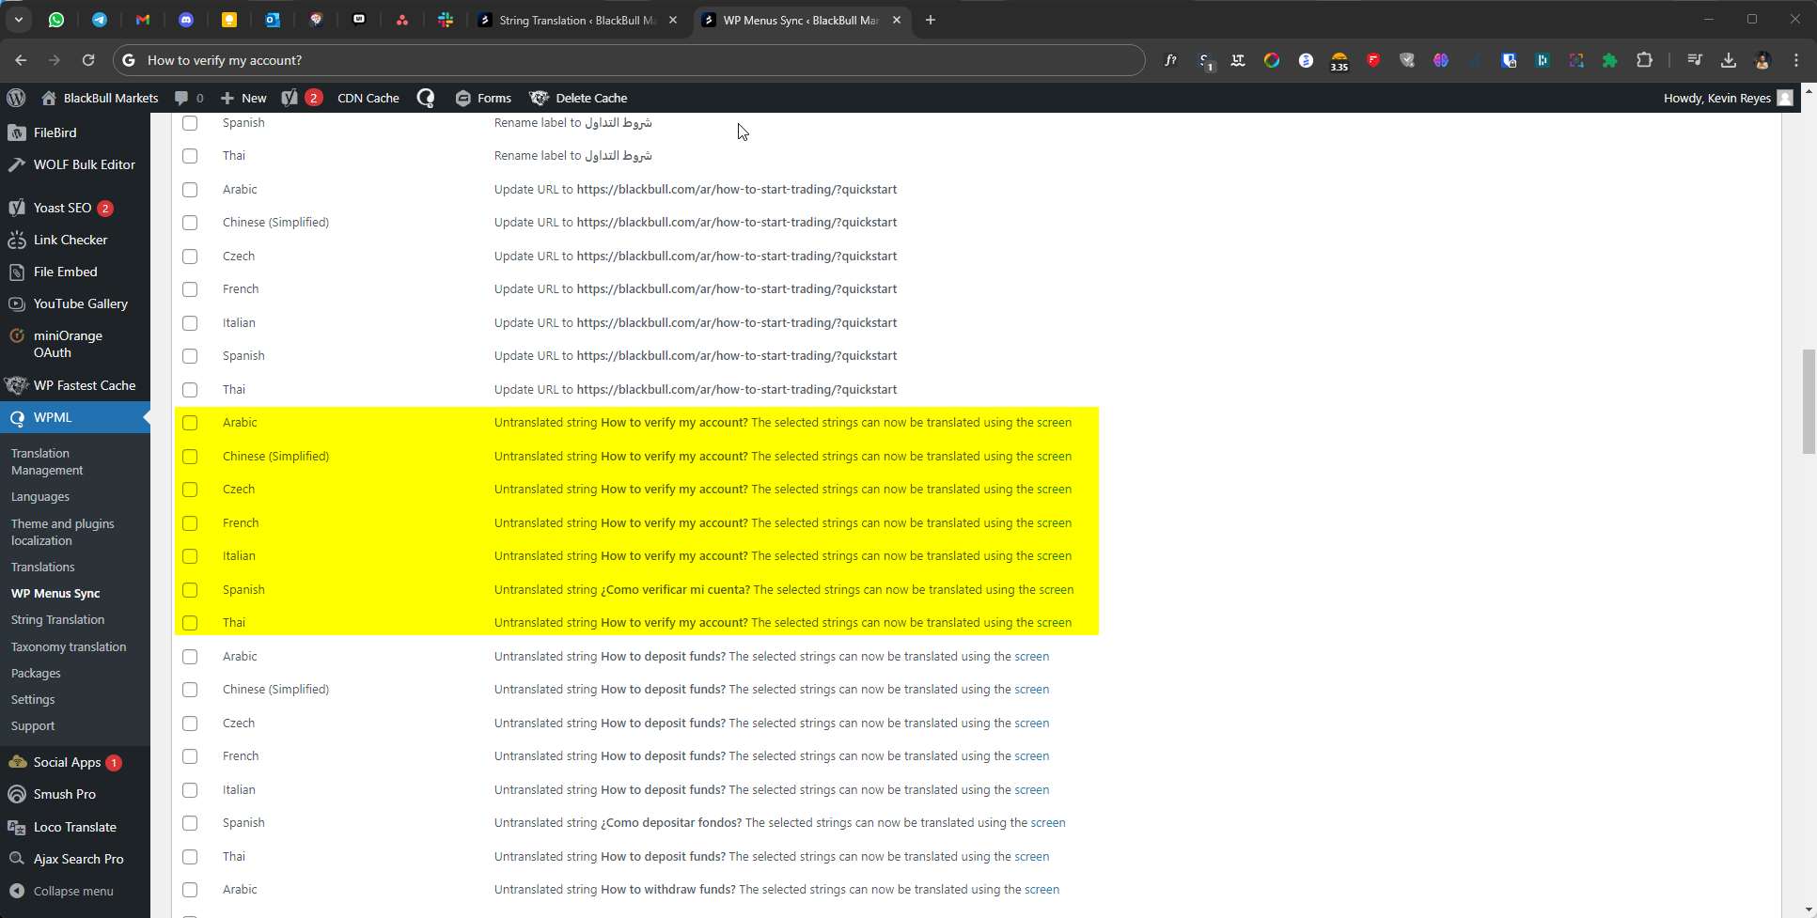Open the WordPress logo menu in admin bar
Image resolution: width=1817 pixels, height=918 pixels.
tap(16, 98)
